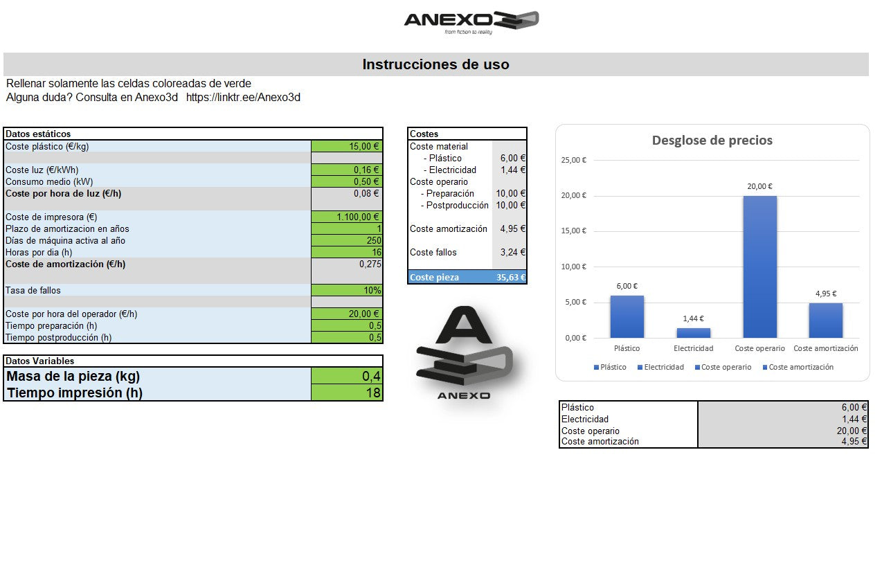Click the Datos Variables header cell
Image resolution: width=882 pixels, height=567 pixels.
point(42,361)
